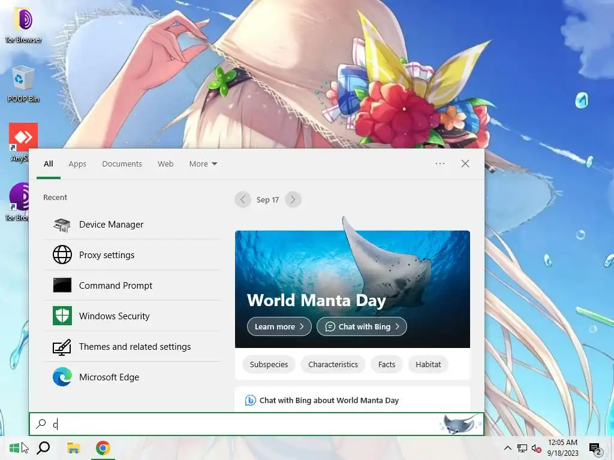Open the POOP Bin recycle bin icon
Viewport: 614px width, 460px height.
point(23,84)
